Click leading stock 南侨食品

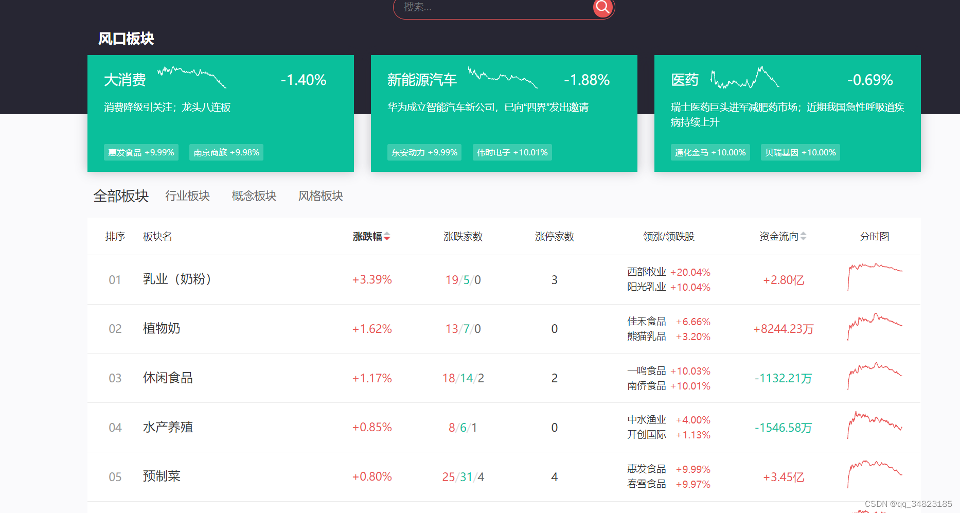point(647,386)
